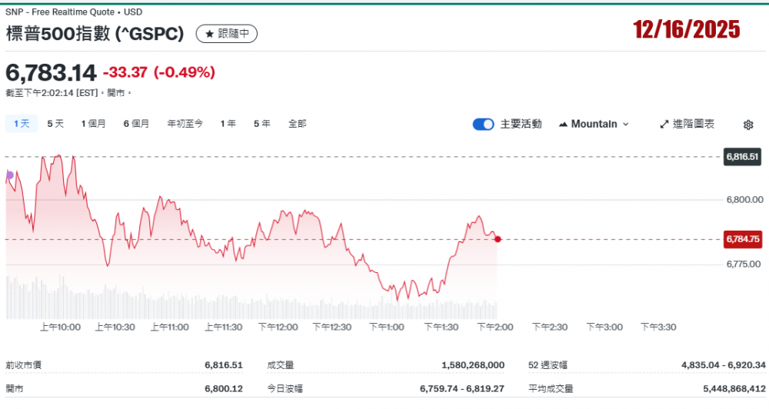Click the expand arrows icon for advanced chart
The width and height of the screenshot is (769, 409).
tap(664, 125)
